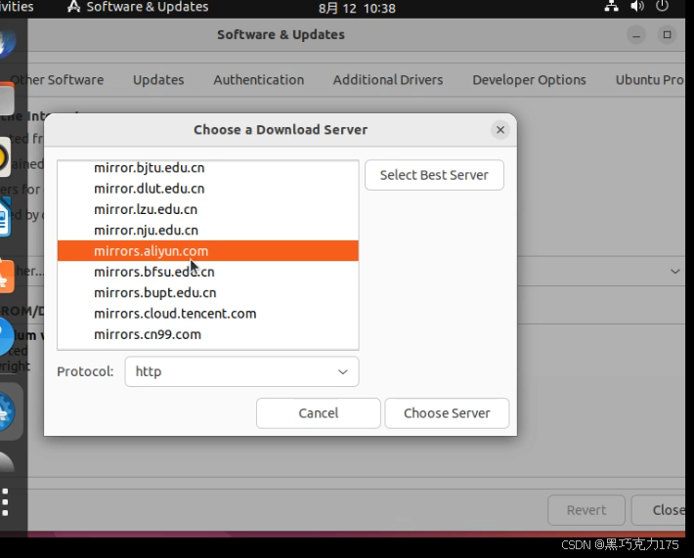694x558 pixels.
Task: Switch to Other Software tab
Action: pyautogui.click(x=57, y=80)
